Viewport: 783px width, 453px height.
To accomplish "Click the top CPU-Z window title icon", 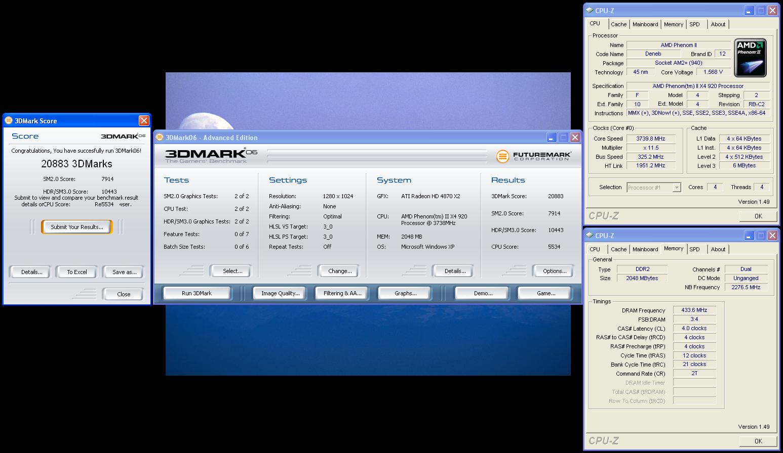I will pyautogui.click(x=590, y=10).
